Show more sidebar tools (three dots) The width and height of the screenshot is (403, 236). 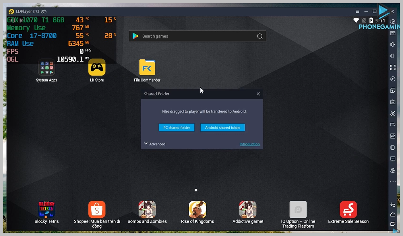tap(393, 182)
